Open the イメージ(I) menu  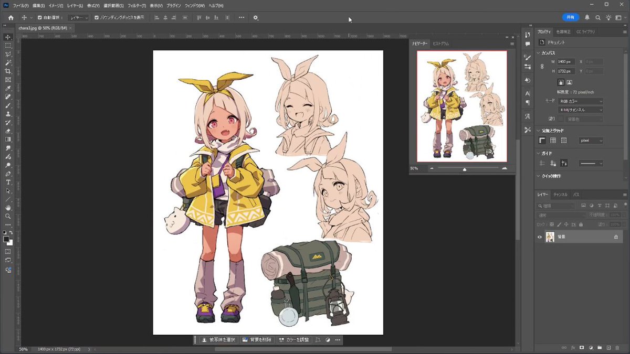click(x=56, y=5)
